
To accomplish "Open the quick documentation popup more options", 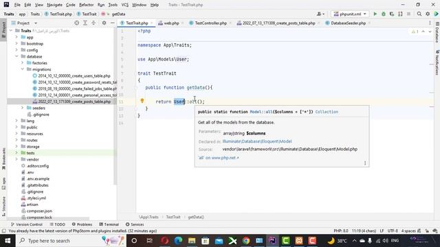I will pyautogui.click(x=365, y=163).
